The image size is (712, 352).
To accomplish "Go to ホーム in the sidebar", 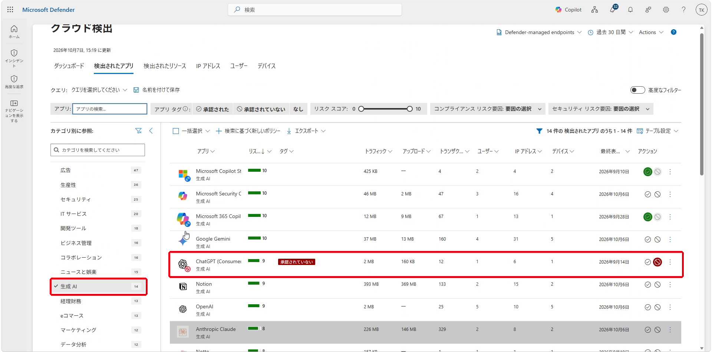I will (x=14, y=32).
